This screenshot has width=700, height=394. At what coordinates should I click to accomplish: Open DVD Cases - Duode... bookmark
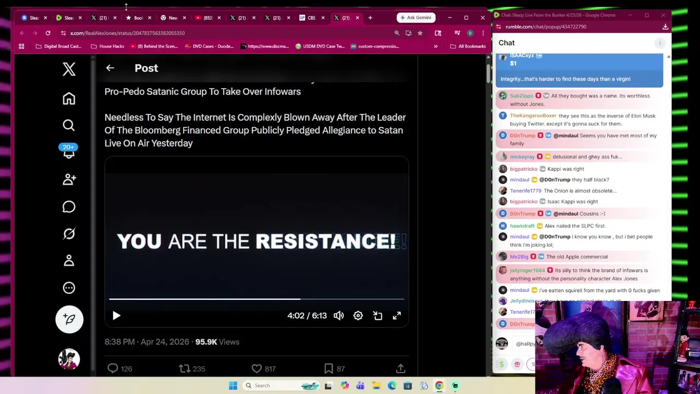click(209, 47)
